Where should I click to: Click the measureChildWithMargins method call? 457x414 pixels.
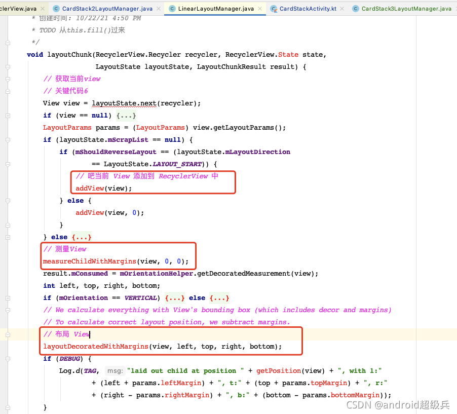click(90, 261)
